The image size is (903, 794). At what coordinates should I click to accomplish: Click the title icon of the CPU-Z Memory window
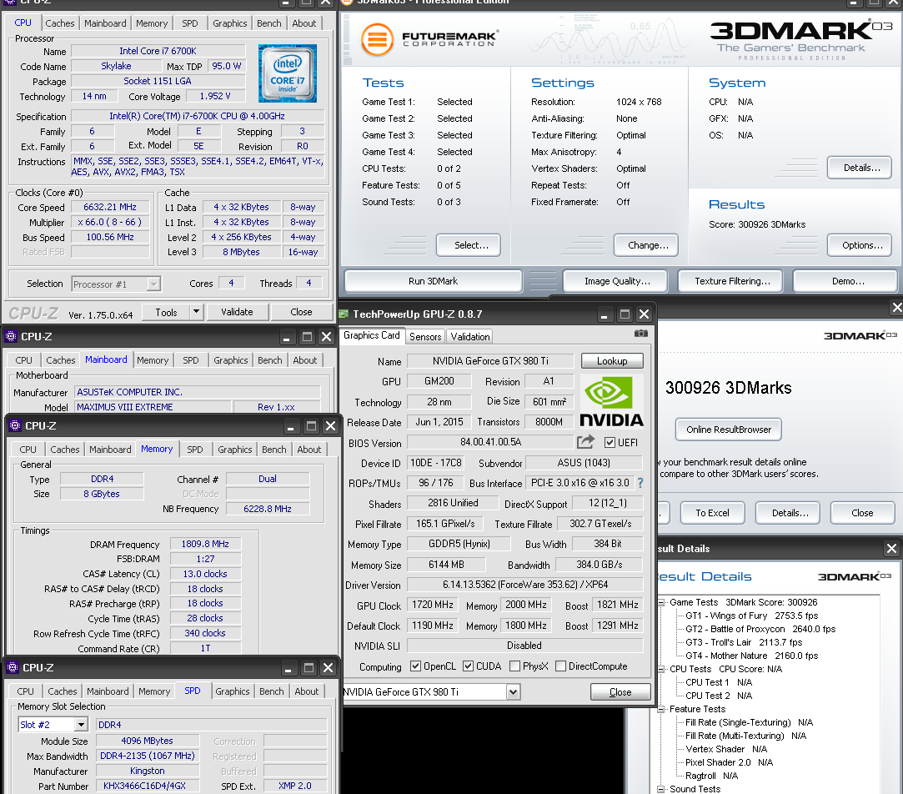point(15,426)
